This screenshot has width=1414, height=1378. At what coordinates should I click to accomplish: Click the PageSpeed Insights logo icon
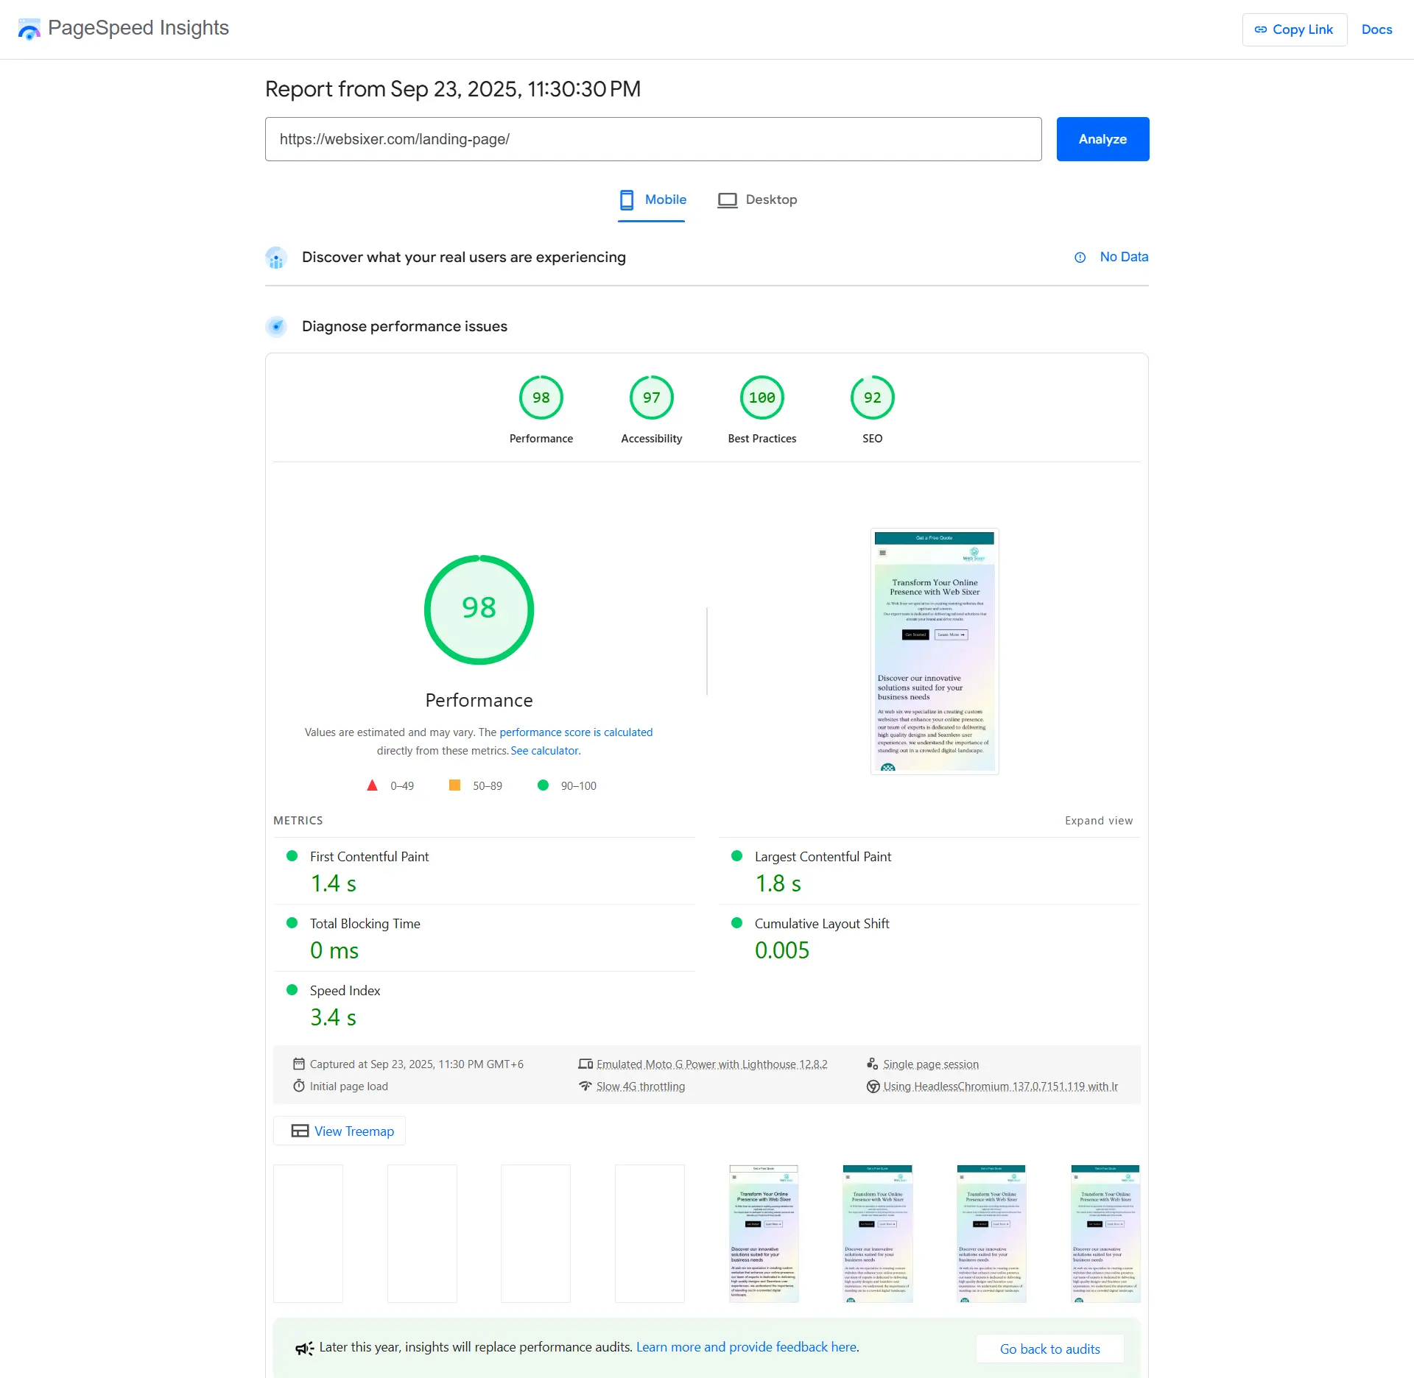[29, 29]
